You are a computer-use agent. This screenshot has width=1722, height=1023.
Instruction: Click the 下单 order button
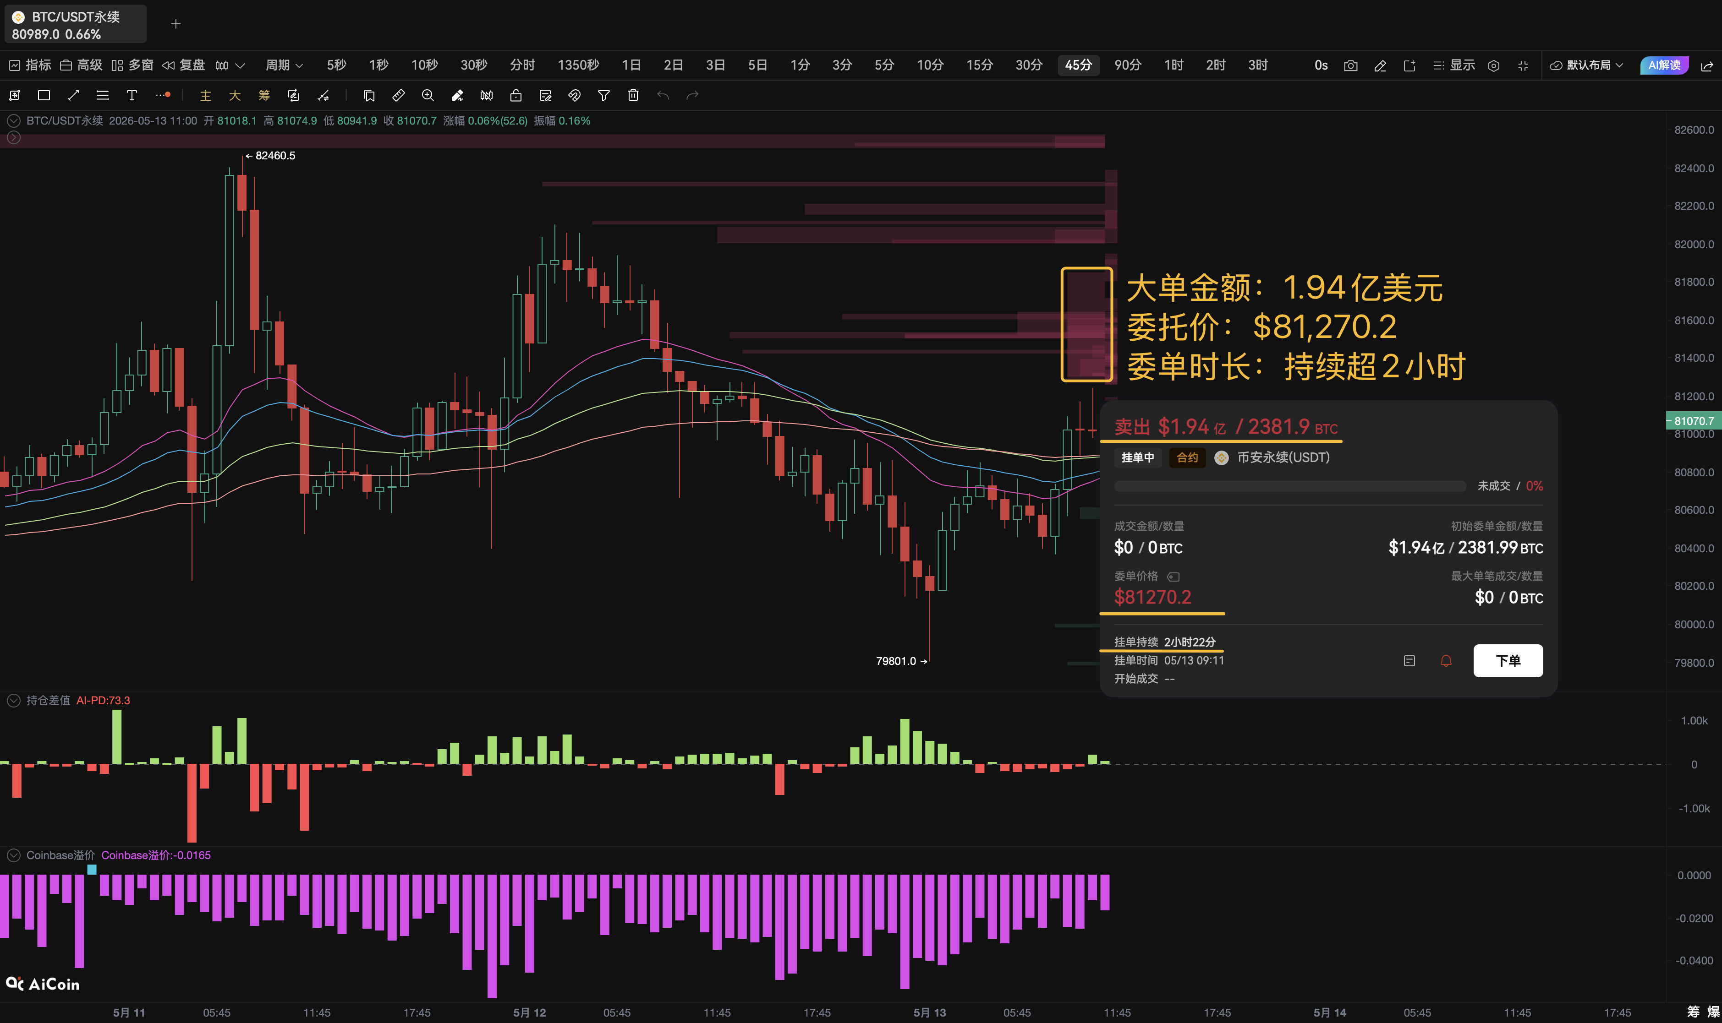(x=1508, y=660)
